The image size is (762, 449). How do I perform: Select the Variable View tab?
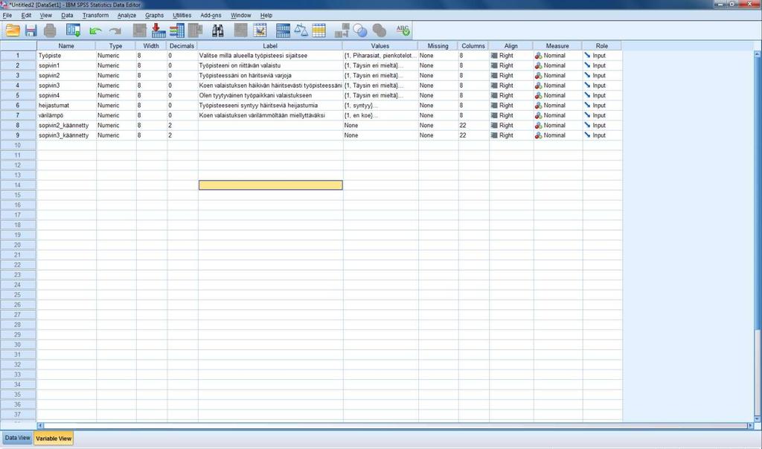pyautogui.click(x=54, y=439)
